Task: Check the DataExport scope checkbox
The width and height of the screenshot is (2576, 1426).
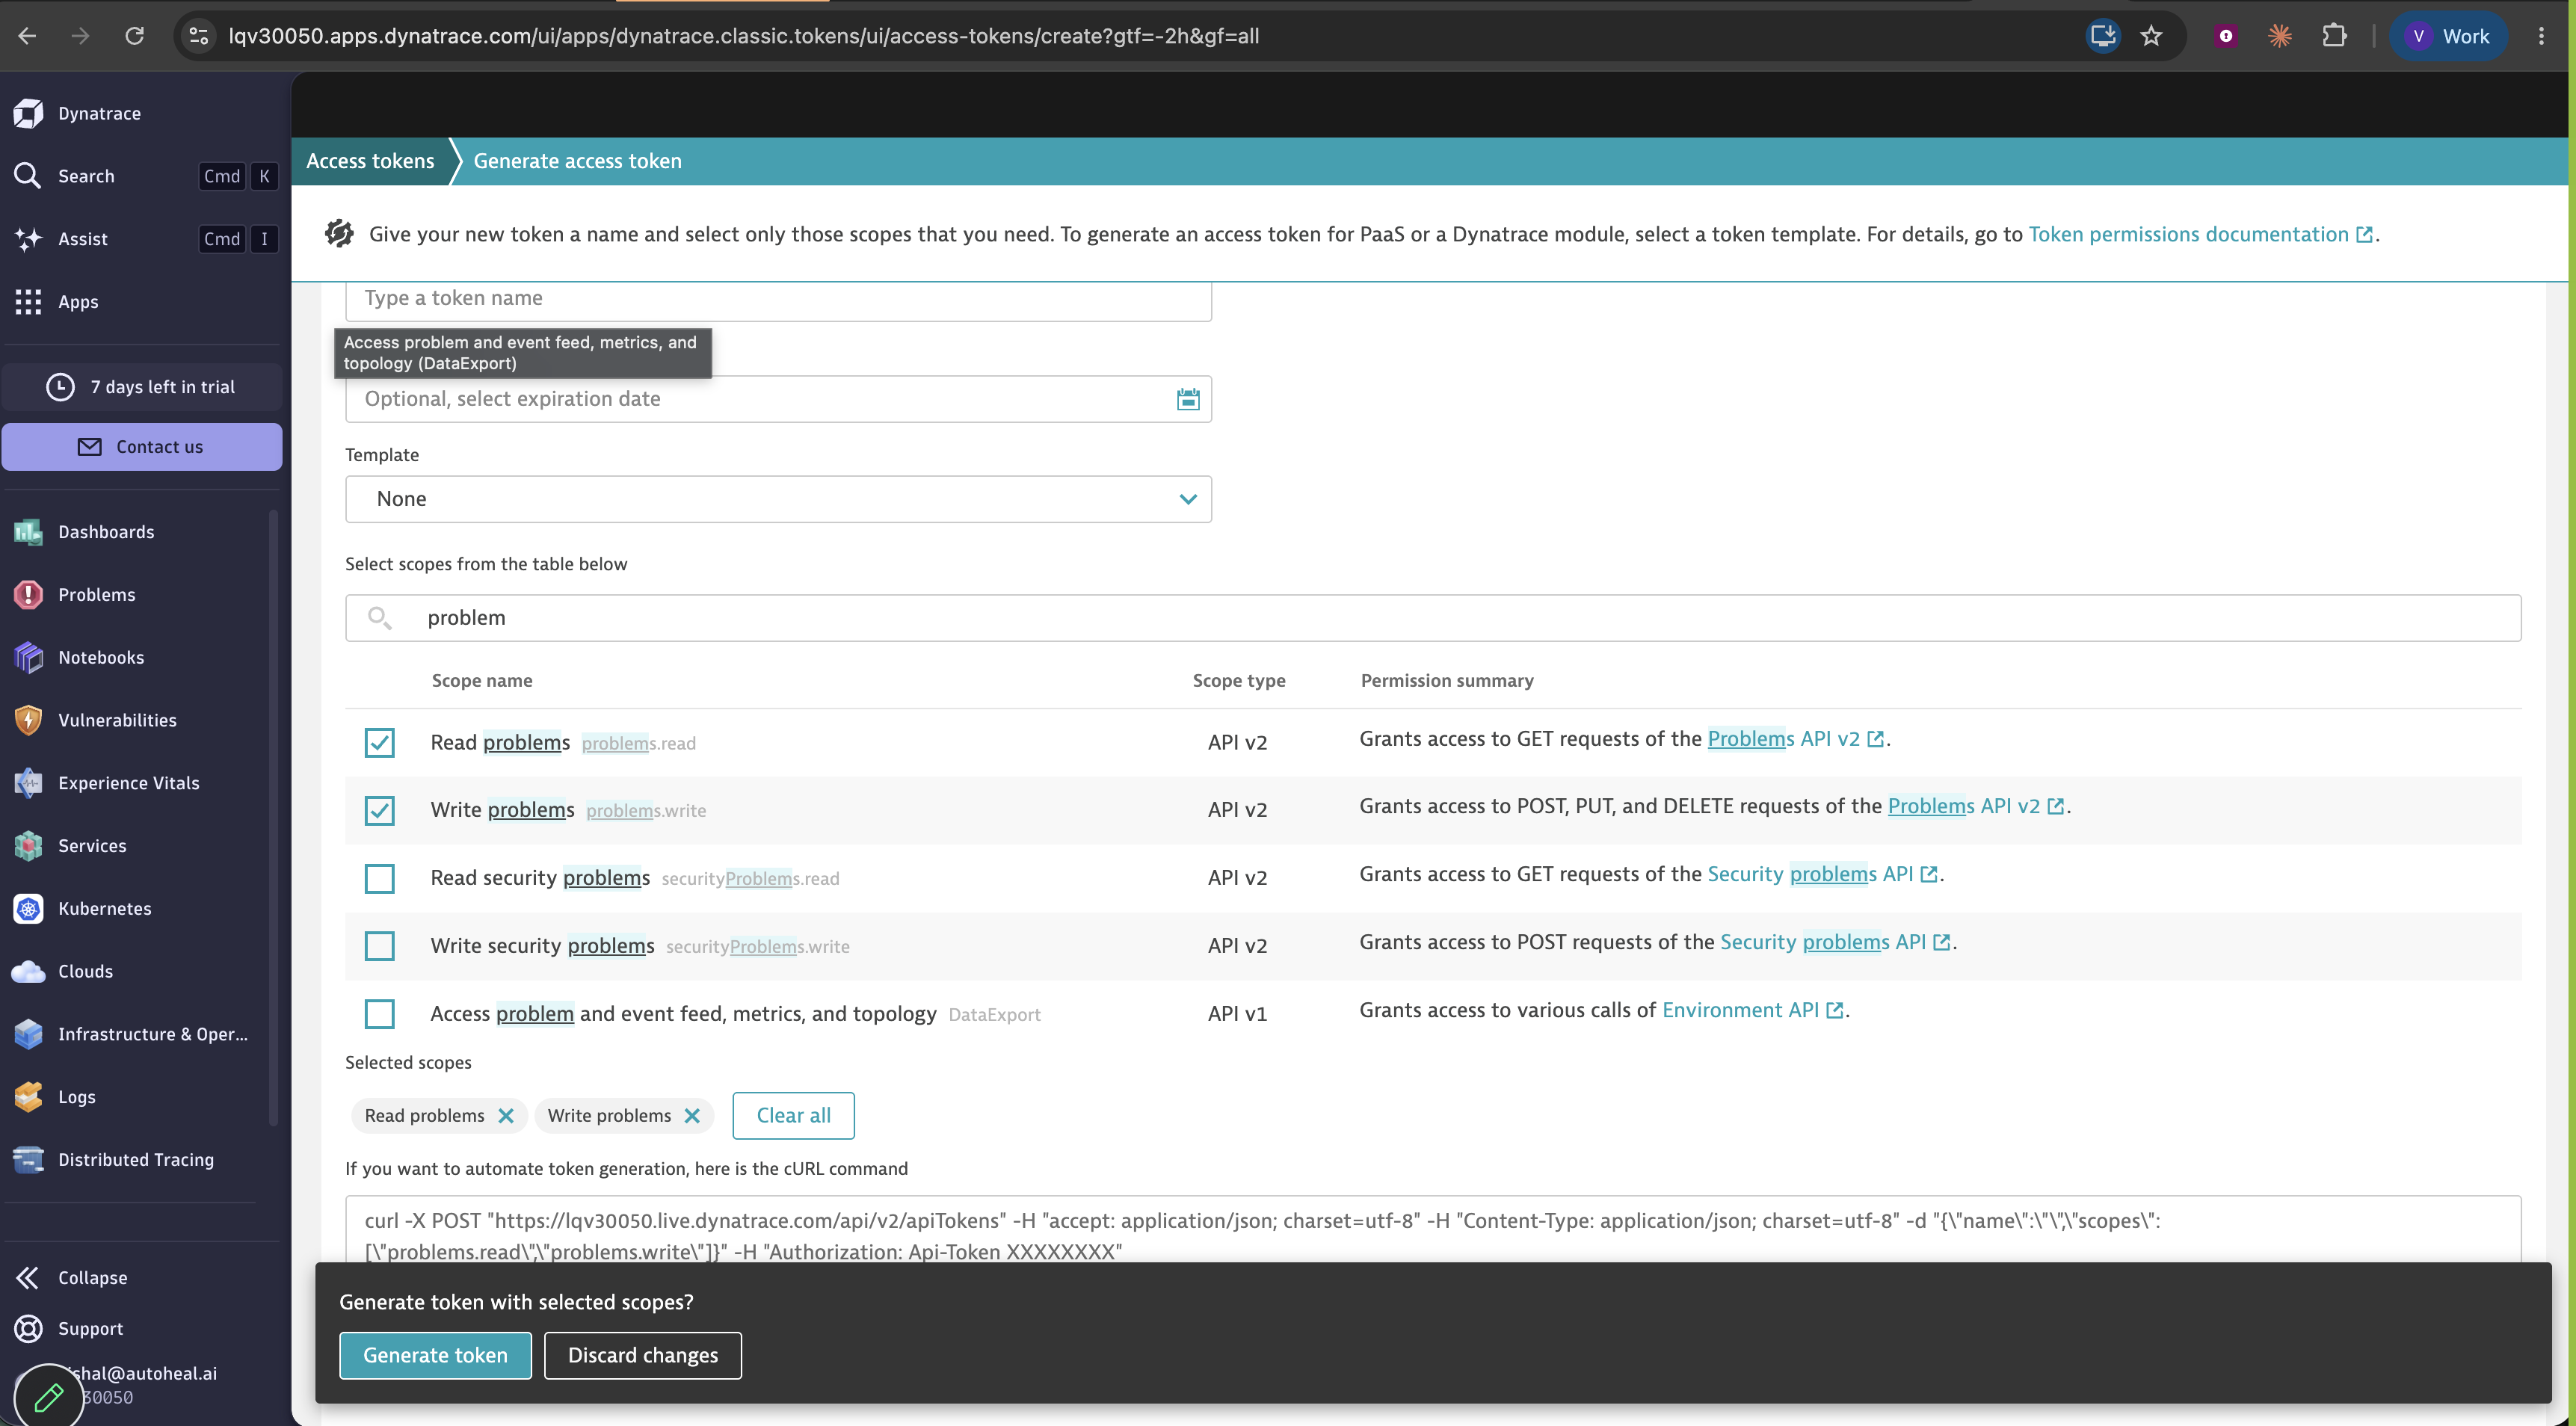Action: (x=379, y=1013)
